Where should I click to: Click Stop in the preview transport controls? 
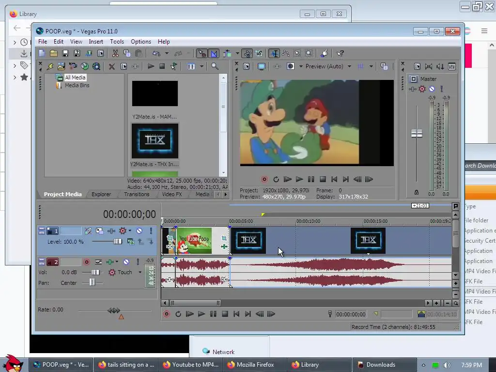tap(323, 179)
